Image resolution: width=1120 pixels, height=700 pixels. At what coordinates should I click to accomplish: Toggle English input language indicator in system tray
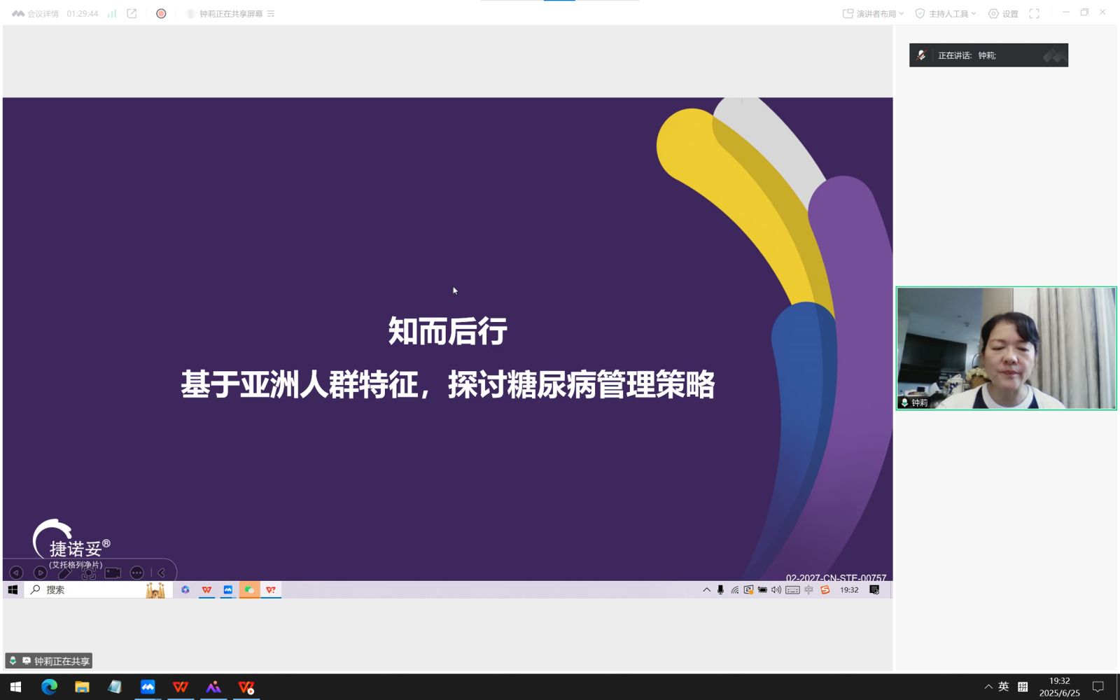1003,687
